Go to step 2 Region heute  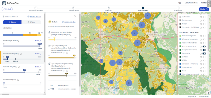pos(74,9)
